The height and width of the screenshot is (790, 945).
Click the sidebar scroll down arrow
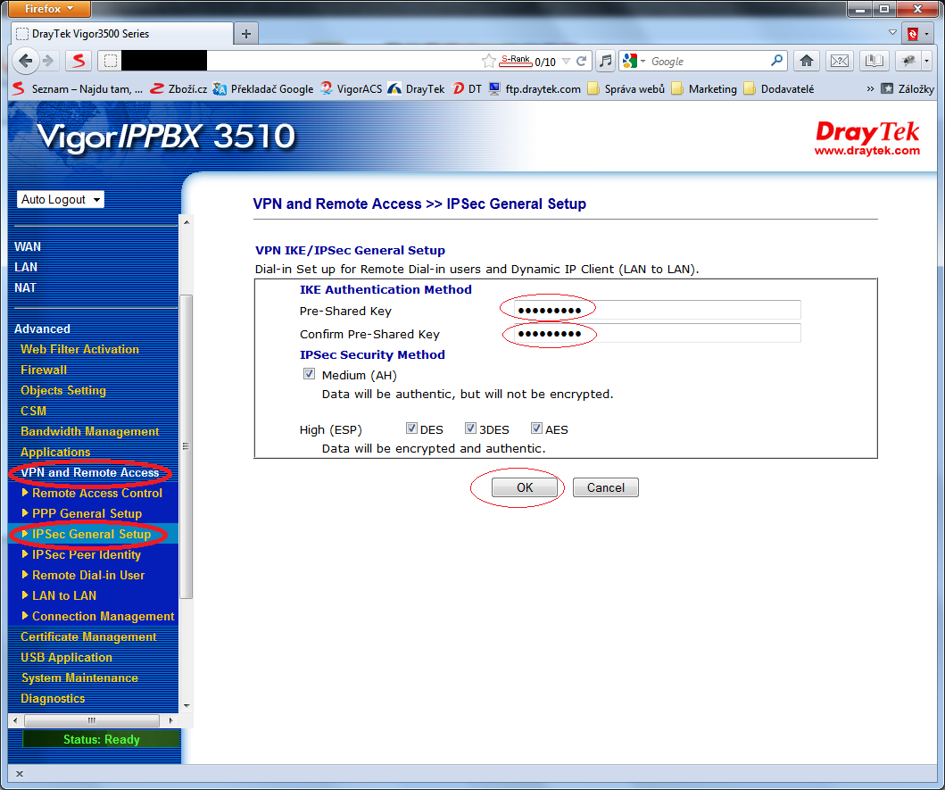pyautogui.click(x=187, y=705)
